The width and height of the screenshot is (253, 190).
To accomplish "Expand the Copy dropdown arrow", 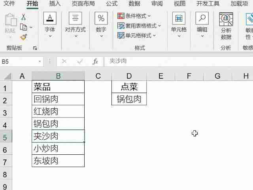I will [x=31, y=27].
